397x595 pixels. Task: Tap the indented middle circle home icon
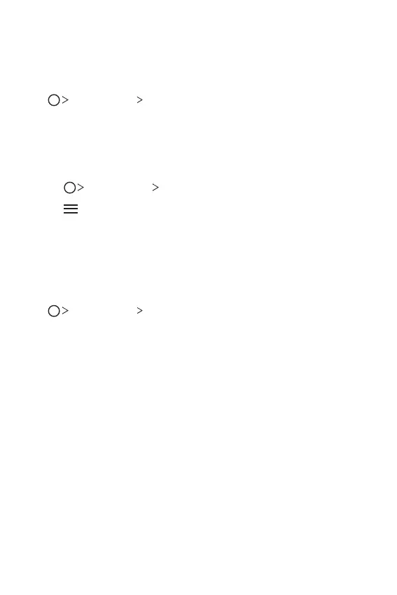click(70, 188)
